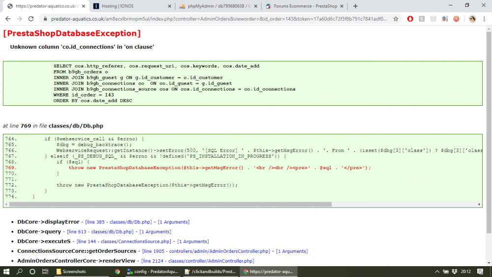Click the browser forward arrow
The width and height of the screenshot is (492, 277).
click(20, 19)
